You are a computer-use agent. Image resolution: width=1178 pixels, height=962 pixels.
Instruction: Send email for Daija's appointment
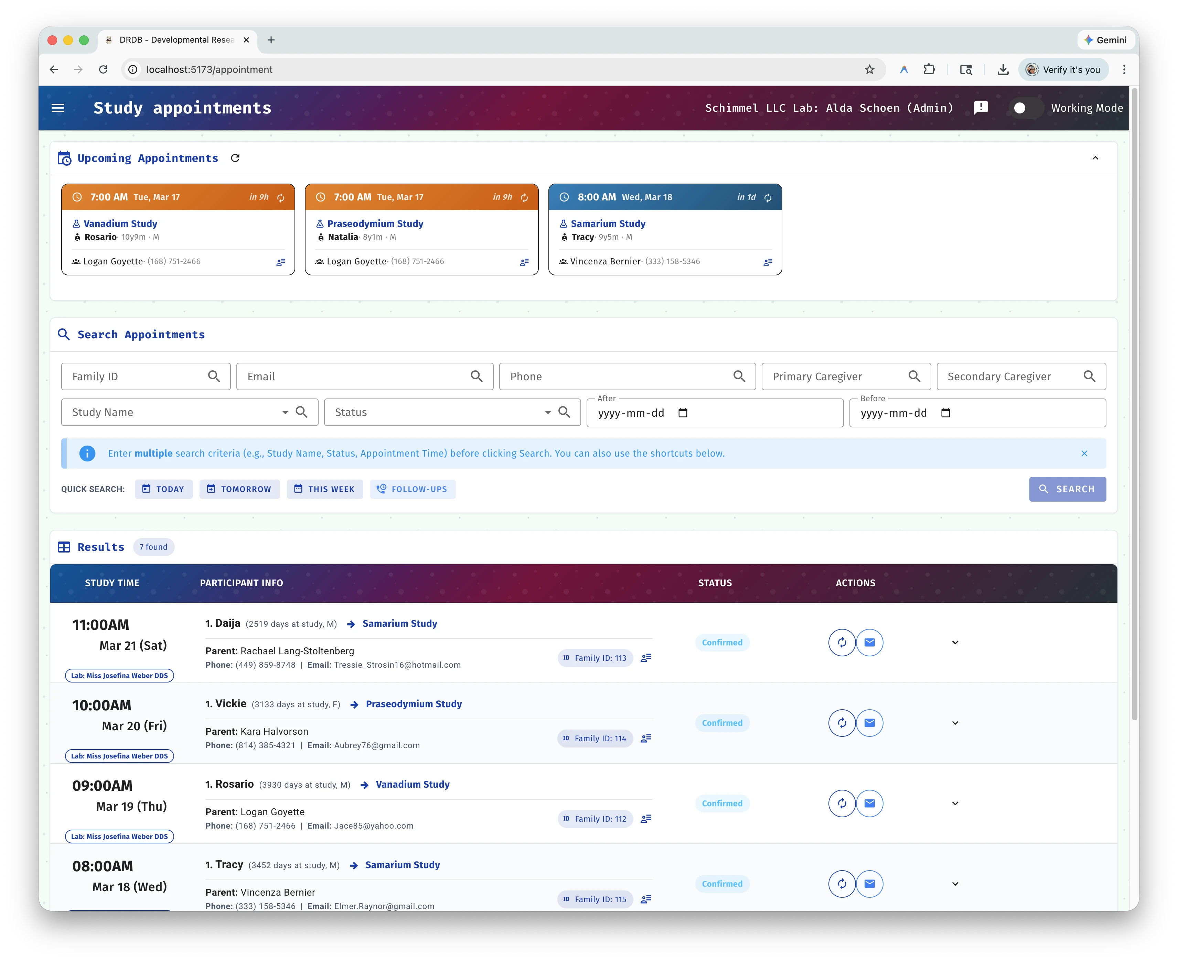(869, 642)
